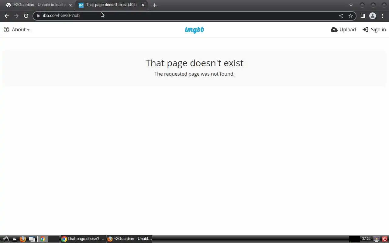Image resolution: width=389 pixels, height=243 pixels.
Task: Switch to E2Guardian Firefox taskbar window
Action: [129, 239]
